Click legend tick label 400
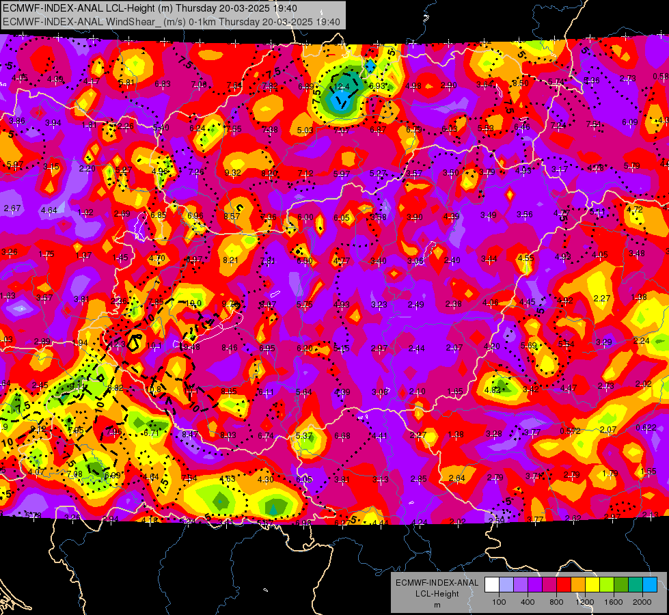 (528, 602)
